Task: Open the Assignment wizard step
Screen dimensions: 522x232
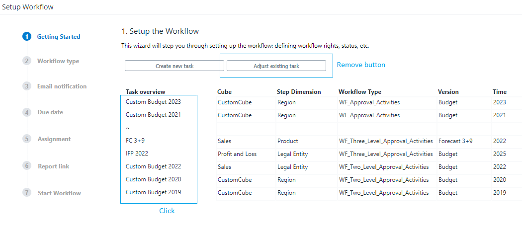Action: pyautogui.click(x=54, y=139)
